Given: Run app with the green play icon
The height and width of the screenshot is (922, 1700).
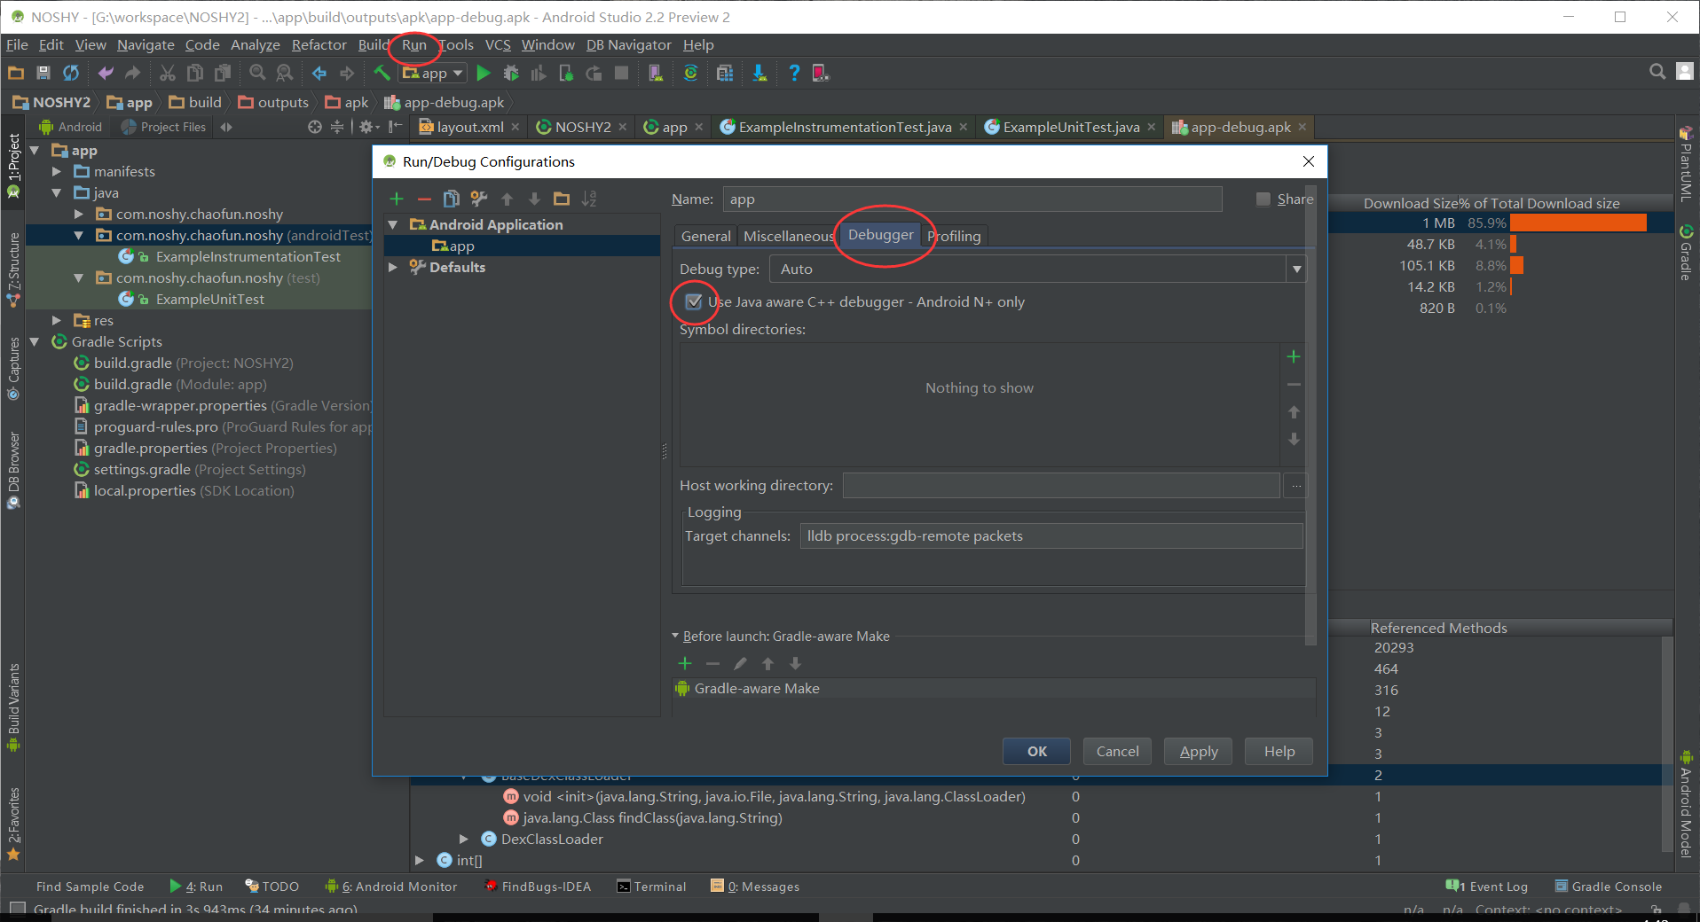Looking at the screenshot, I should click(484, 73).
